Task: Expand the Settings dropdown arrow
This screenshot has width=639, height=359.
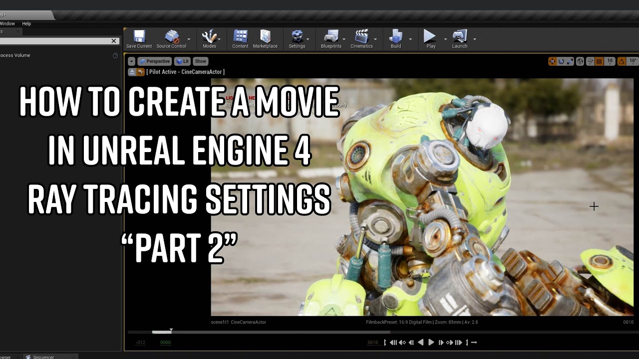Action: click(x=308, y=39)
